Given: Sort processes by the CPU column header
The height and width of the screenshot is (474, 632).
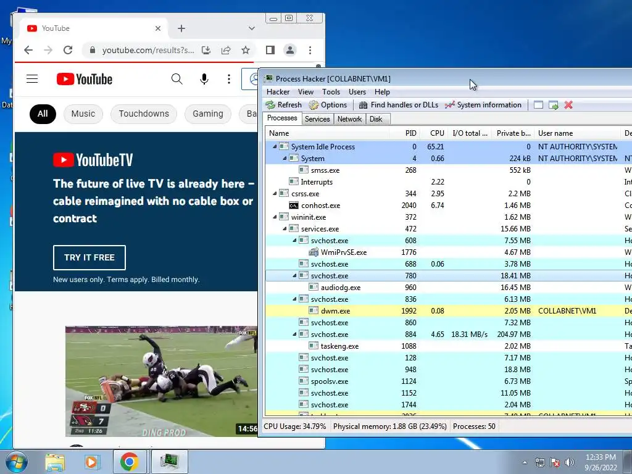Looking at the screenshot, I should coord(434,133).
